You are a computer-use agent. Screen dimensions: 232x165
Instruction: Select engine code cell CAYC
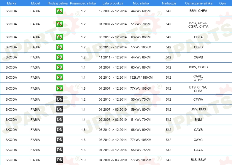coord(198,139)
